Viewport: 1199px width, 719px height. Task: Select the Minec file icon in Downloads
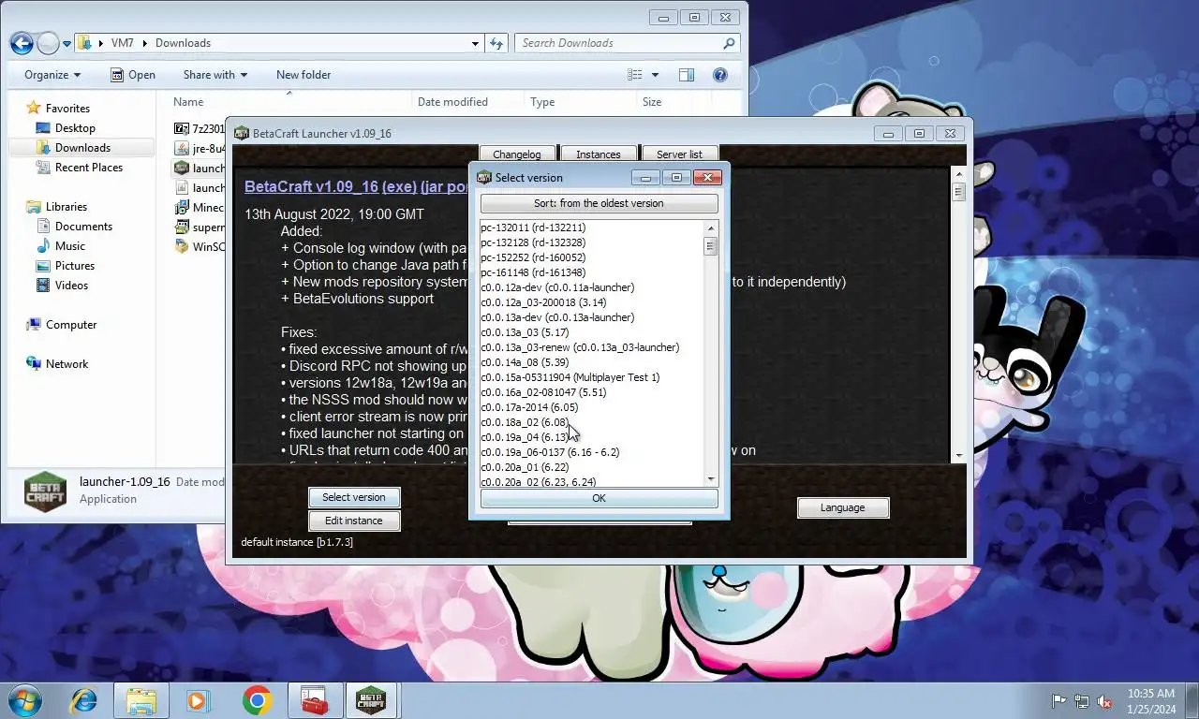pos(182,207)
